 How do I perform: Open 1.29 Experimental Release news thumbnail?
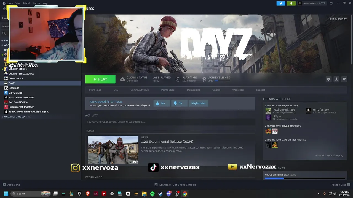pos(113,150)
